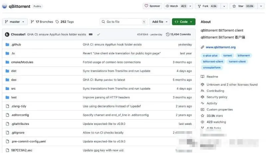Open the Security policy link
This screenshot has height=153, width=266.
coord(217,97)
